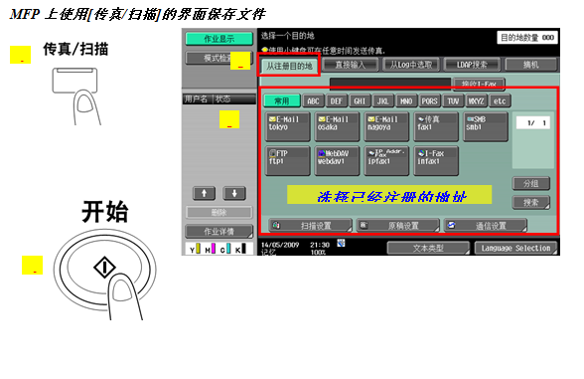Click the yellow toner level indicator
The image size is (584, 379).
click(x=199, y=249)
